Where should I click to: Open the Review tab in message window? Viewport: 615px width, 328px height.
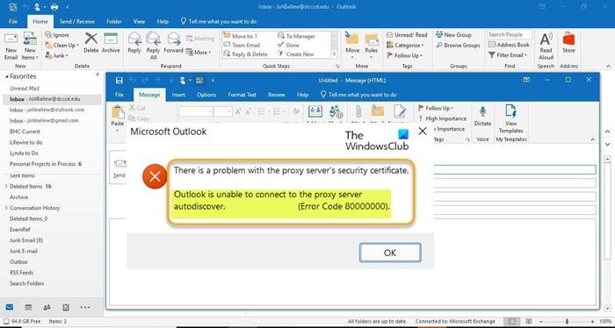click(277, 95)
